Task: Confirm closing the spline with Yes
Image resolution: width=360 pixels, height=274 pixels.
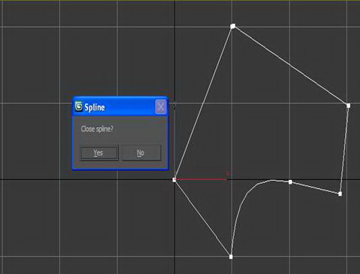Action: click(x=99, y=152)
